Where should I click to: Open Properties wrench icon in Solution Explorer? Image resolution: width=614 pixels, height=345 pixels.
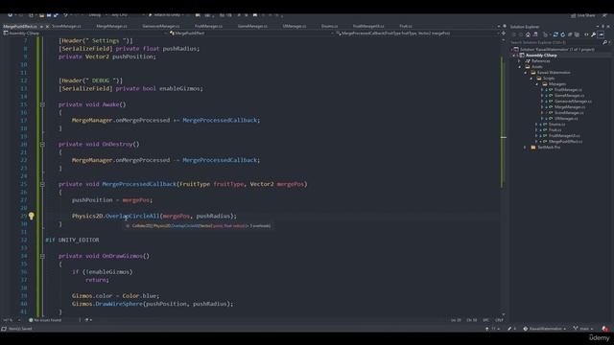point(593,34)
